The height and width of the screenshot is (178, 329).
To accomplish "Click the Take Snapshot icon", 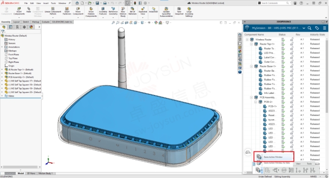I will 179,11.
